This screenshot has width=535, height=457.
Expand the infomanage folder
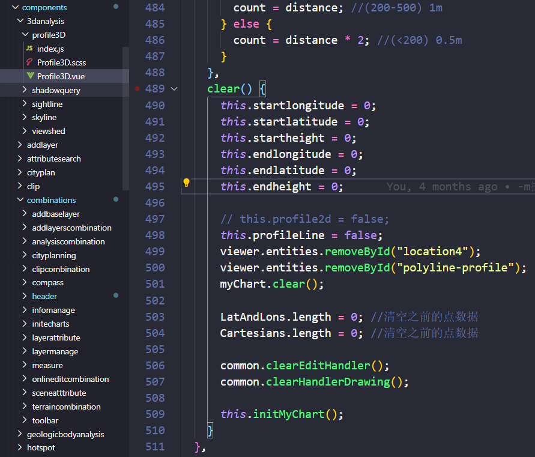pyautogui.click(x=25, y=309)
